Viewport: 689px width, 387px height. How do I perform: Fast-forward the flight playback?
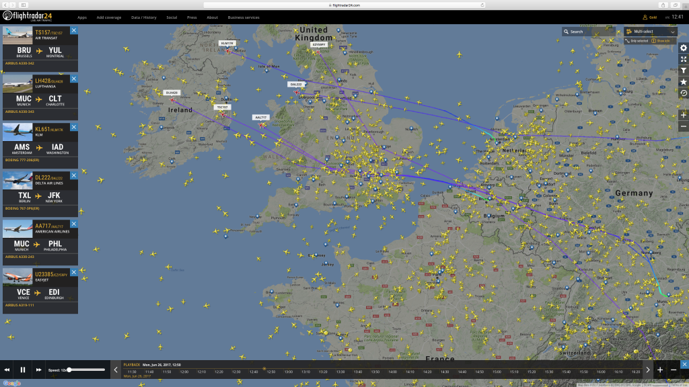[x=38, y=370]
